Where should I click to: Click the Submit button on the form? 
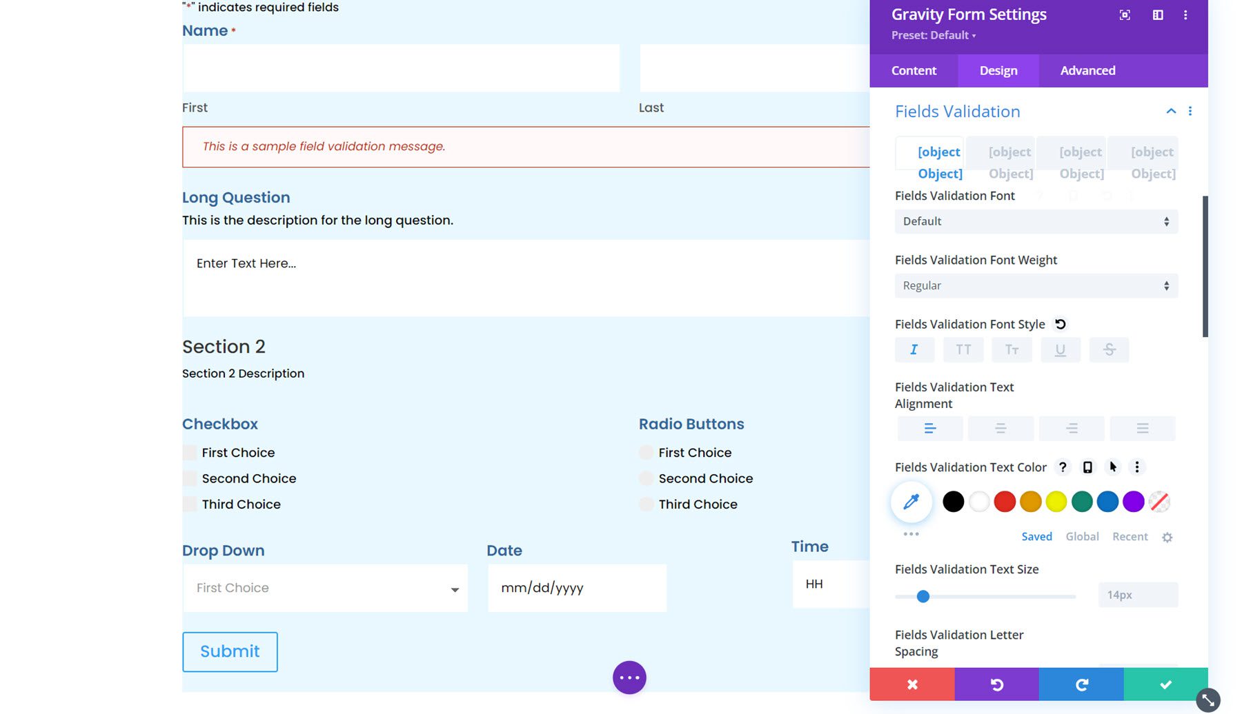[230, 651]
